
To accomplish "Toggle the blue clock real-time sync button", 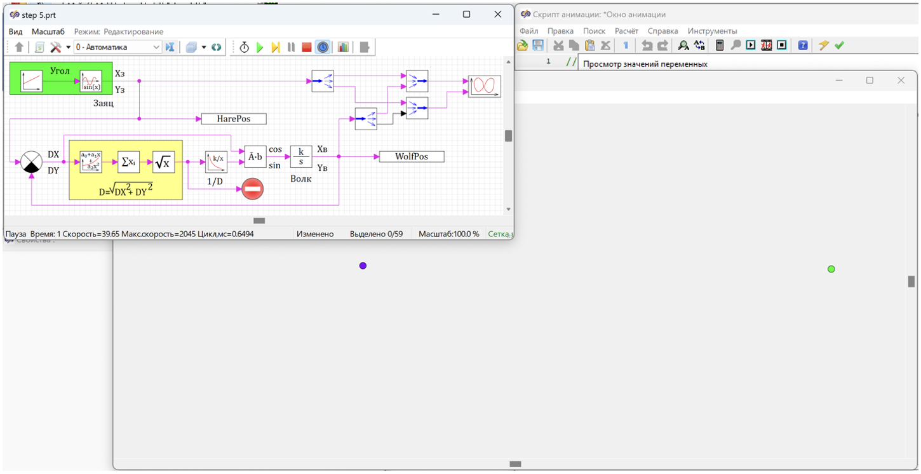I will 323,47.
